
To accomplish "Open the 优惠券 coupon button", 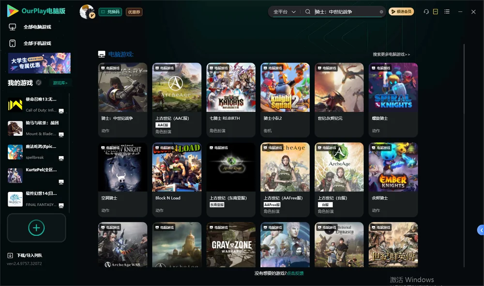I will (134, 12).
